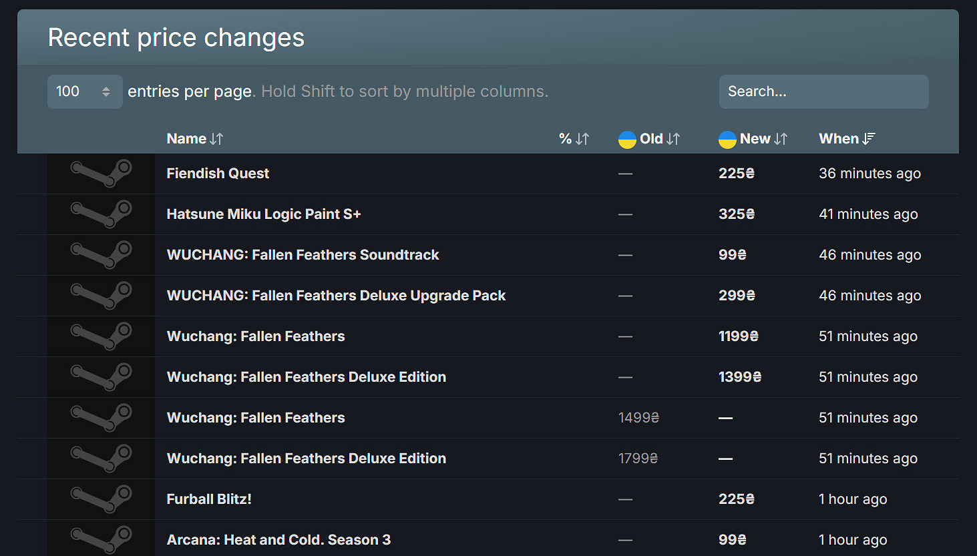This screenshot has height=556, width=977.
Task: Click the Steam icon next to Hatsune Miku Logic Paint S+
Action: 101,214
